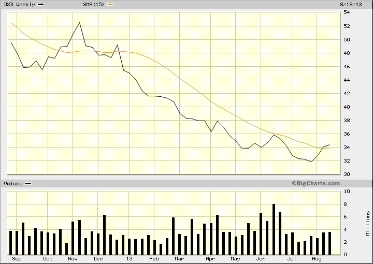373x264 pixels.
Task: Click the 0 value on the volume axis
Action: 345,255
